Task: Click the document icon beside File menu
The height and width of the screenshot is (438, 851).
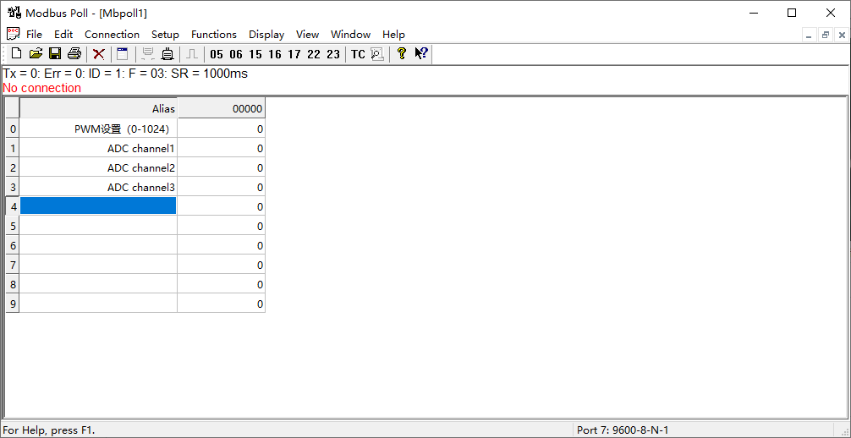Action: [13, 34]
